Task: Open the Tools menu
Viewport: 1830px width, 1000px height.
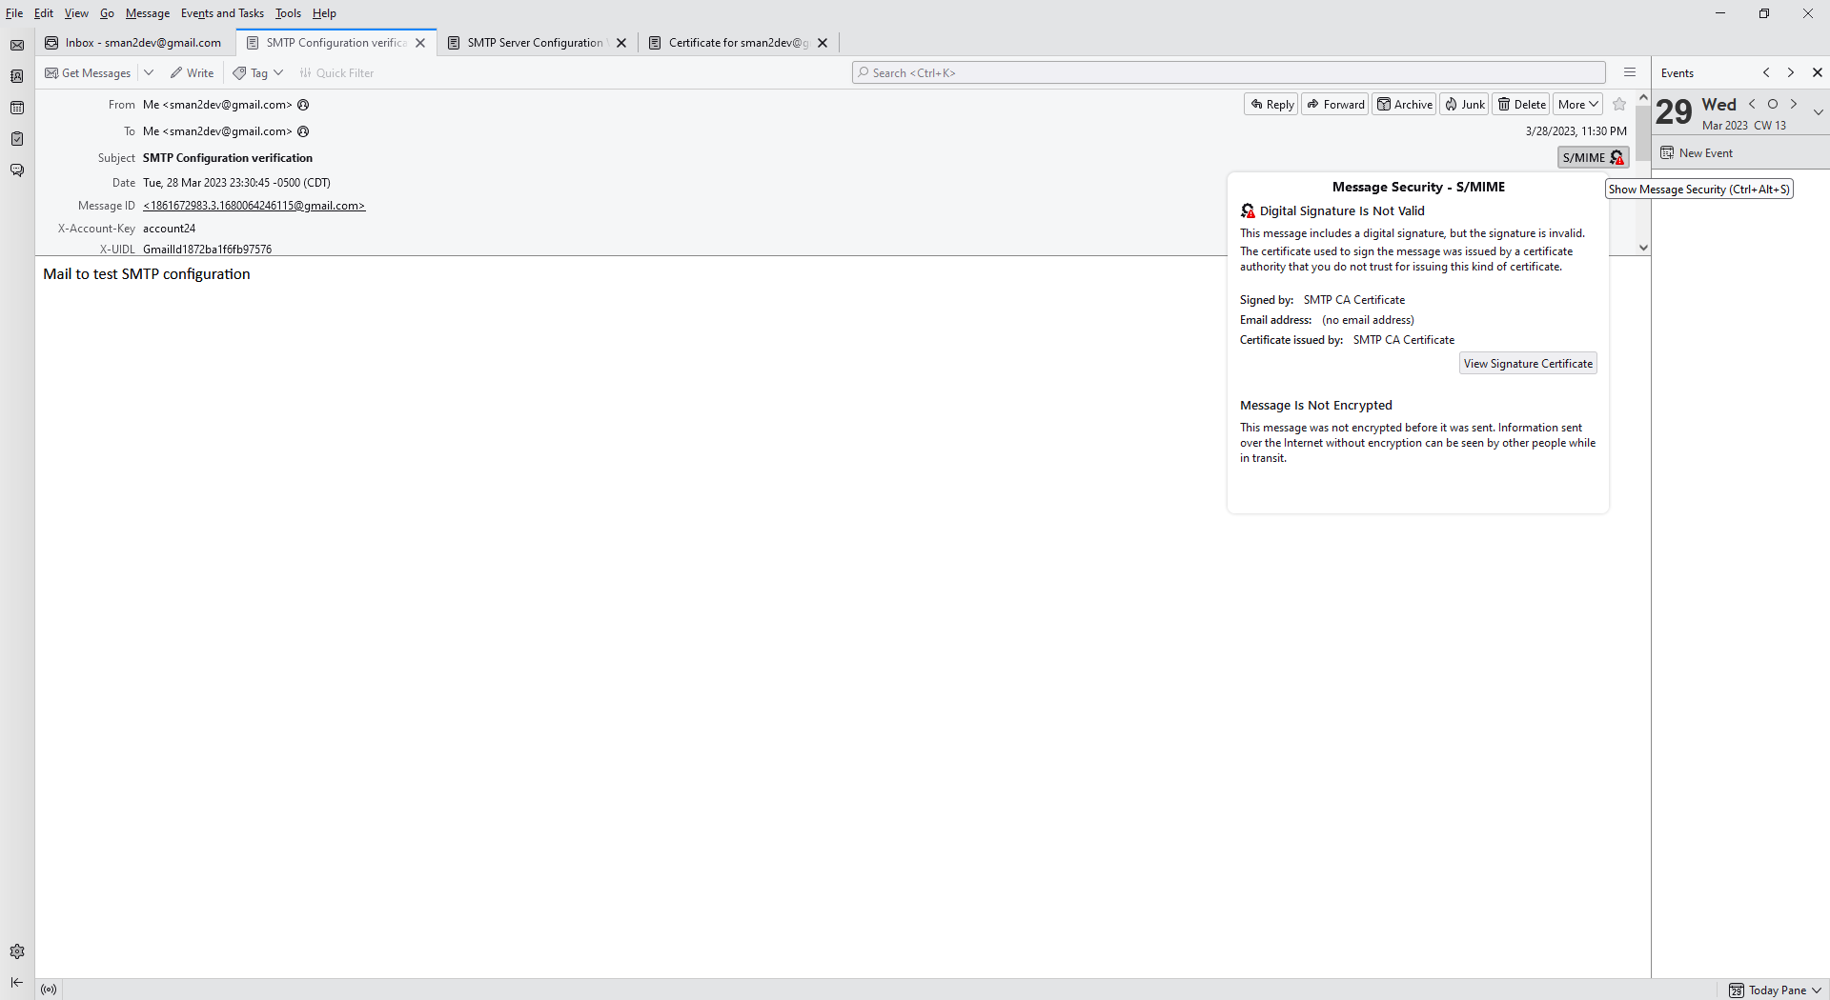Action: tap(287, 12)
